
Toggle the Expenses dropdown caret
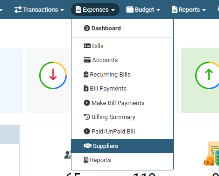pos(113,10)
